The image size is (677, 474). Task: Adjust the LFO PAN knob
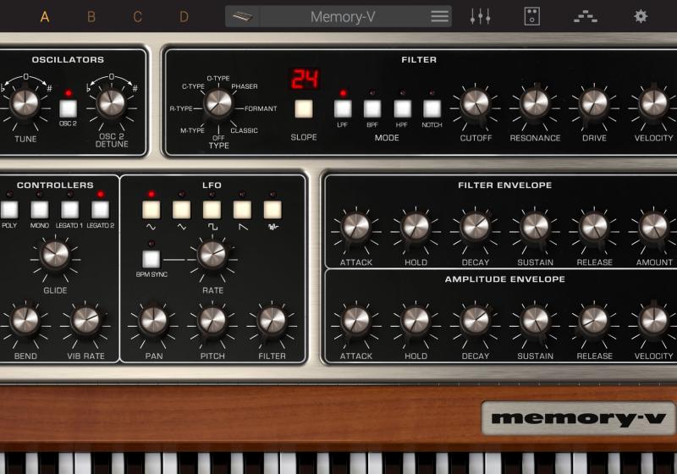153,320
